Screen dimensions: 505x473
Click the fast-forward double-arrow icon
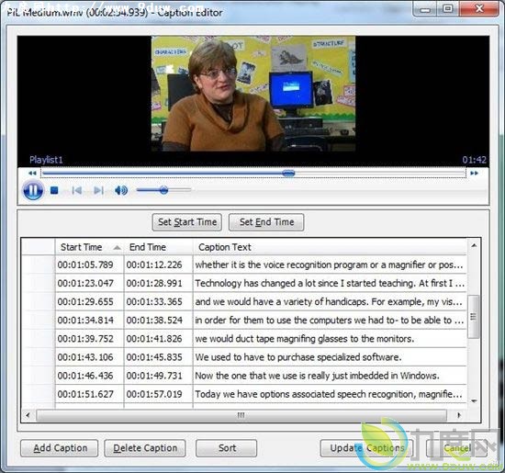[x=474, y=174]
